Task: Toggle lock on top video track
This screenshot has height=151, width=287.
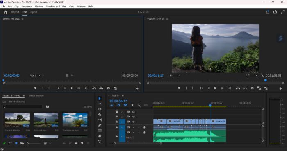Action: click(117, 112)
